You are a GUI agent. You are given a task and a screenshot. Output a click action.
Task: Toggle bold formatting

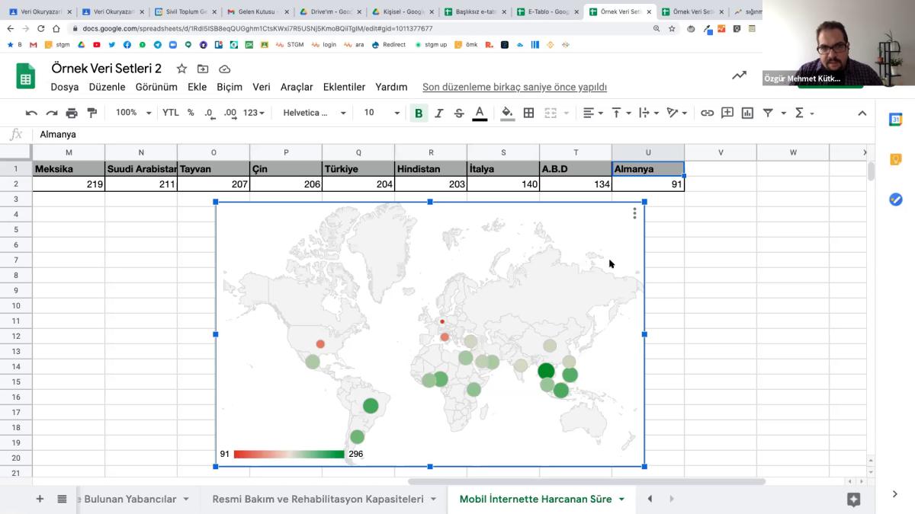pos(419,113)
